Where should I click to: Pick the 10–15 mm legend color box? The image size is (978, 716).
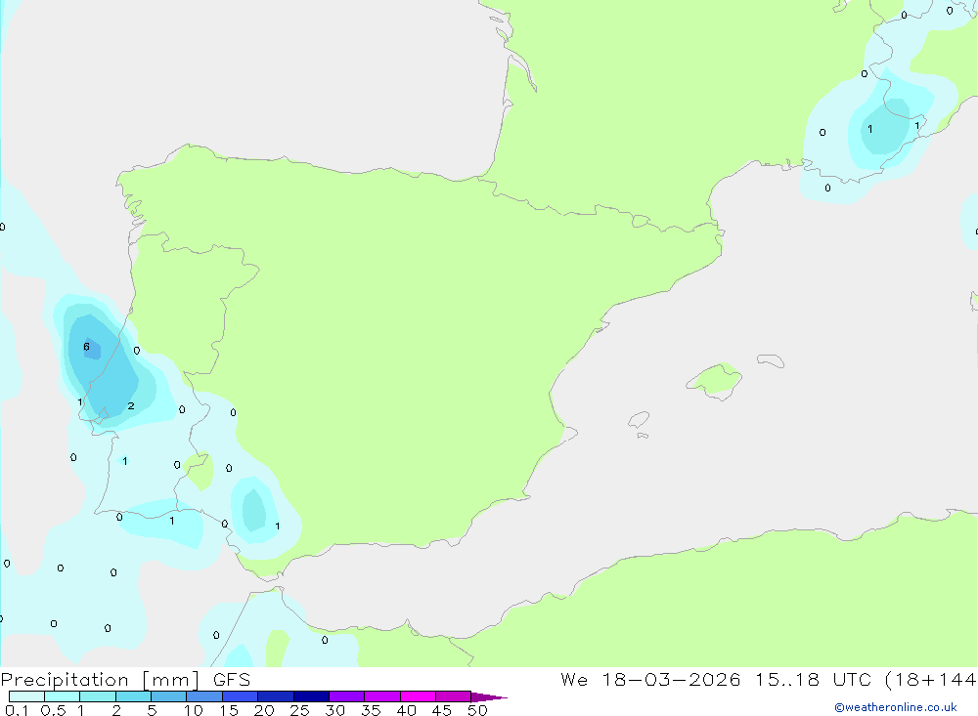pos(204,696)
